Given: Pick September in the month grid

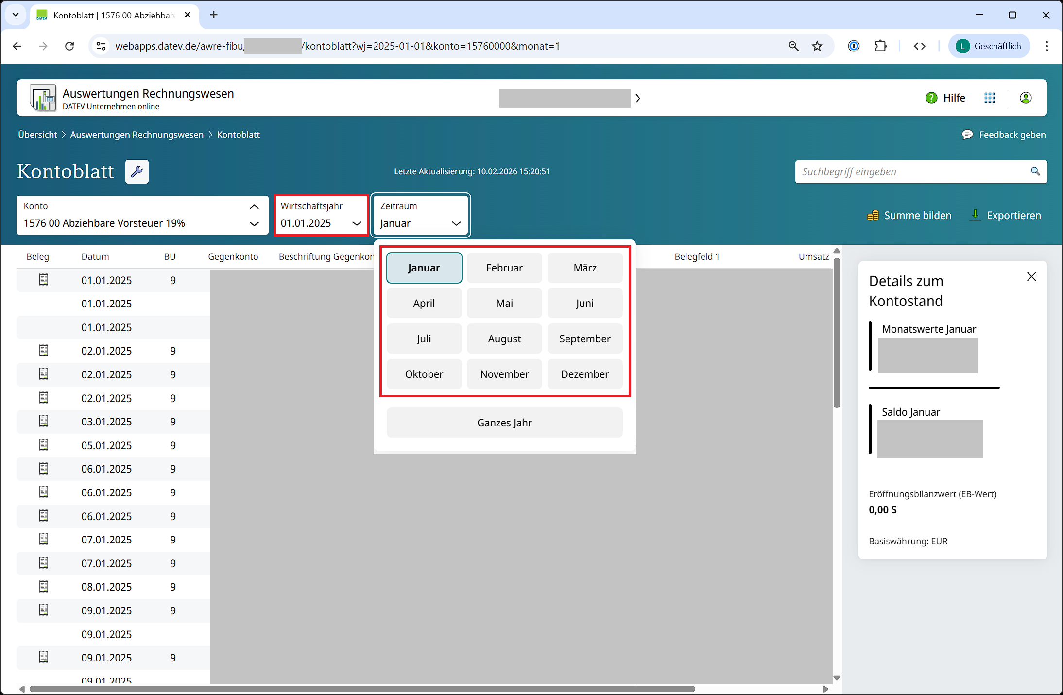Looking at the screenshot, I should (585, 339).
